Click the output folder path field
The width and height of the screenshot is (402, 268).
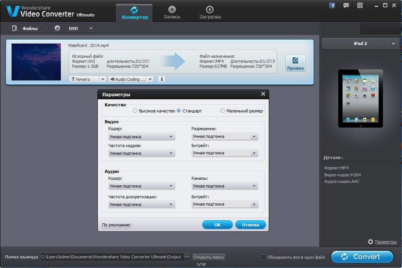[x=112, y=257]
